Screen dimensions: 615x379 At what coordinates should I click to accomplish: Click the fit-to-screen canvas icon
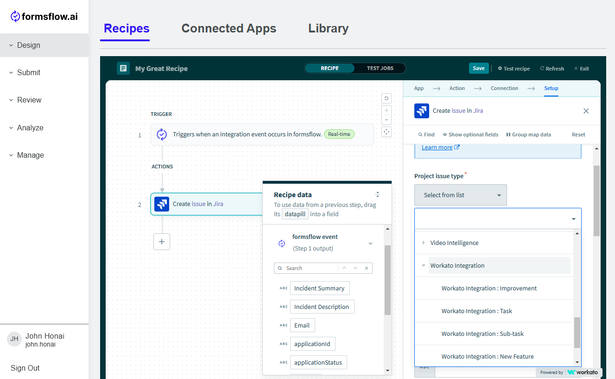[x=387, y=132]
